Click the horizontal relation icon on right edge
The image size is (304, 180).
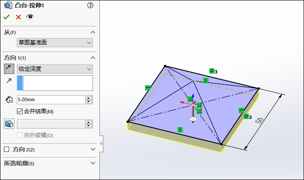241,110
